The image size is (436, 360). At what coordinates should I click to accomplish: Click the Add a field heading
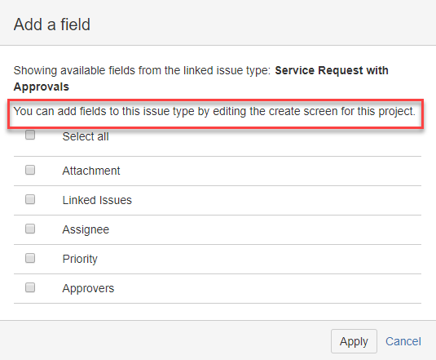click(52, 24)
